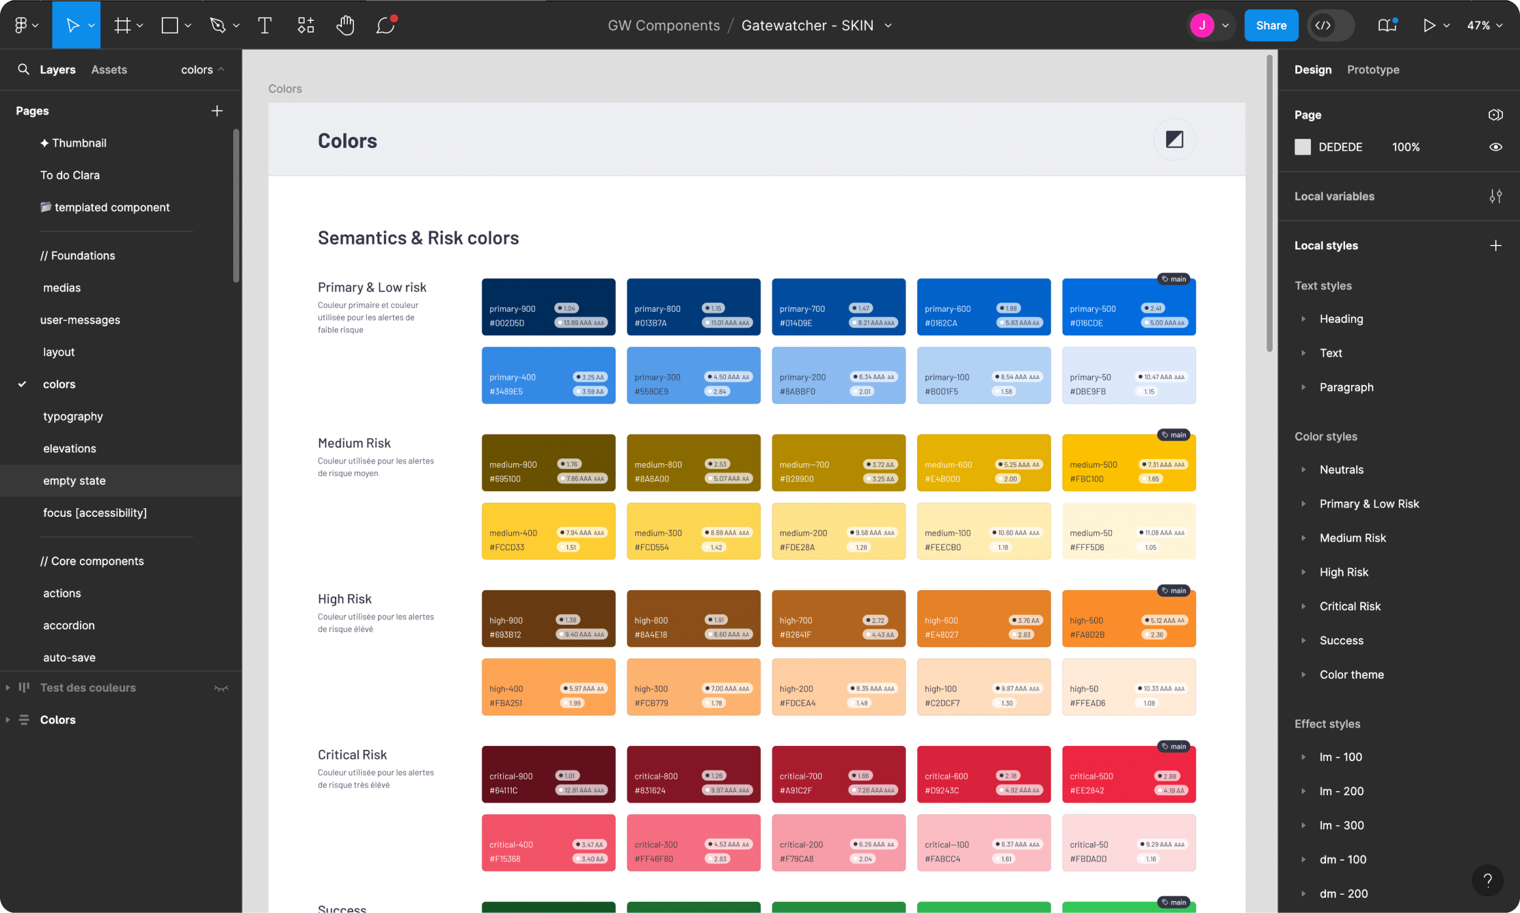The height and width of the screenshot is (913, 1520).
Task: Open page export settings icon
Action: coord(1495,115)
